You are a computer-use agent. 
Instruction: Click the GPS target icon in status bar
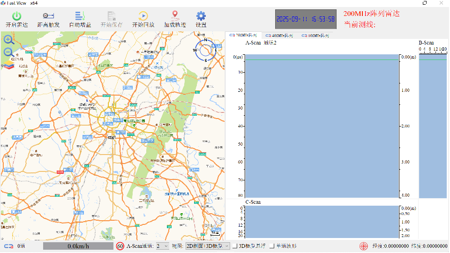tap(363, 246)
